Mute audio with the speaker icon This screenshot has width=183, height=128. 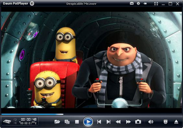click(x=151, y=122)
